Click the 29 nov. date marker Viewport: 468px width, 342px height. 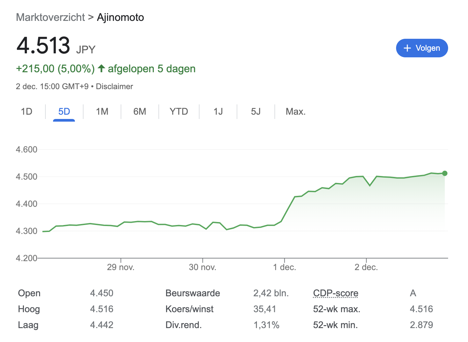[x=121, y=267]
